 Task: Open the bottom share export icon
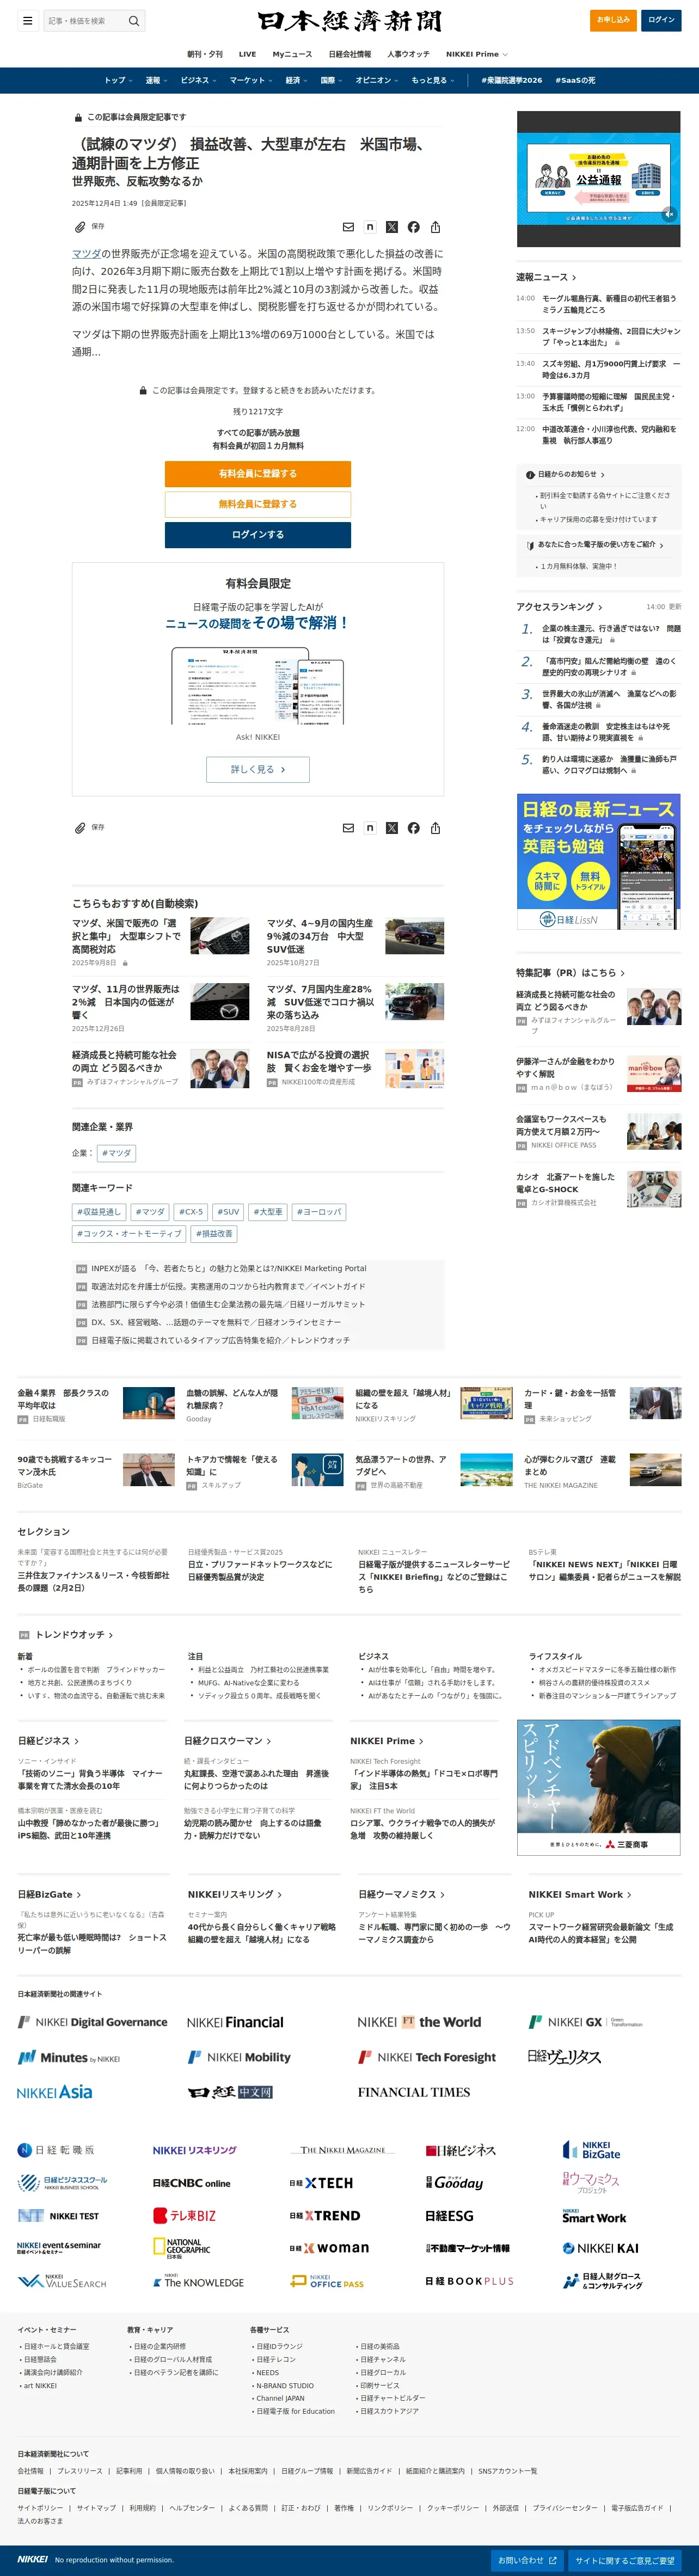pos(435,828)
